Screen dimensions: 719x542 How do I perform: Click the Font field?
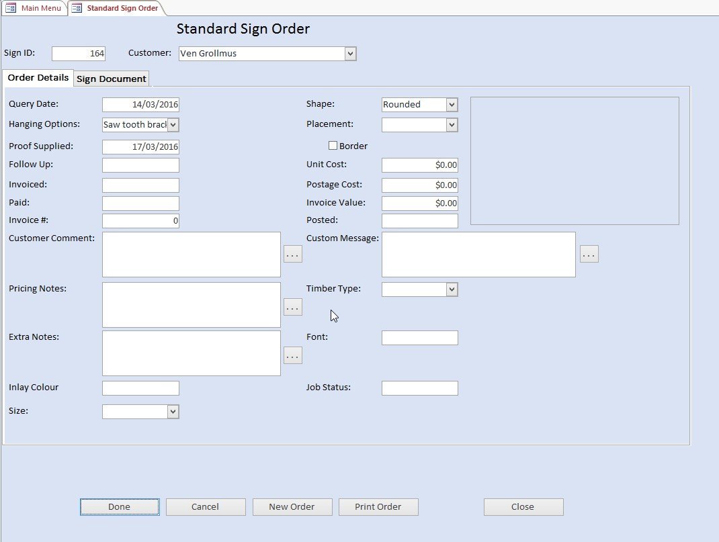[x=420, y=338]
